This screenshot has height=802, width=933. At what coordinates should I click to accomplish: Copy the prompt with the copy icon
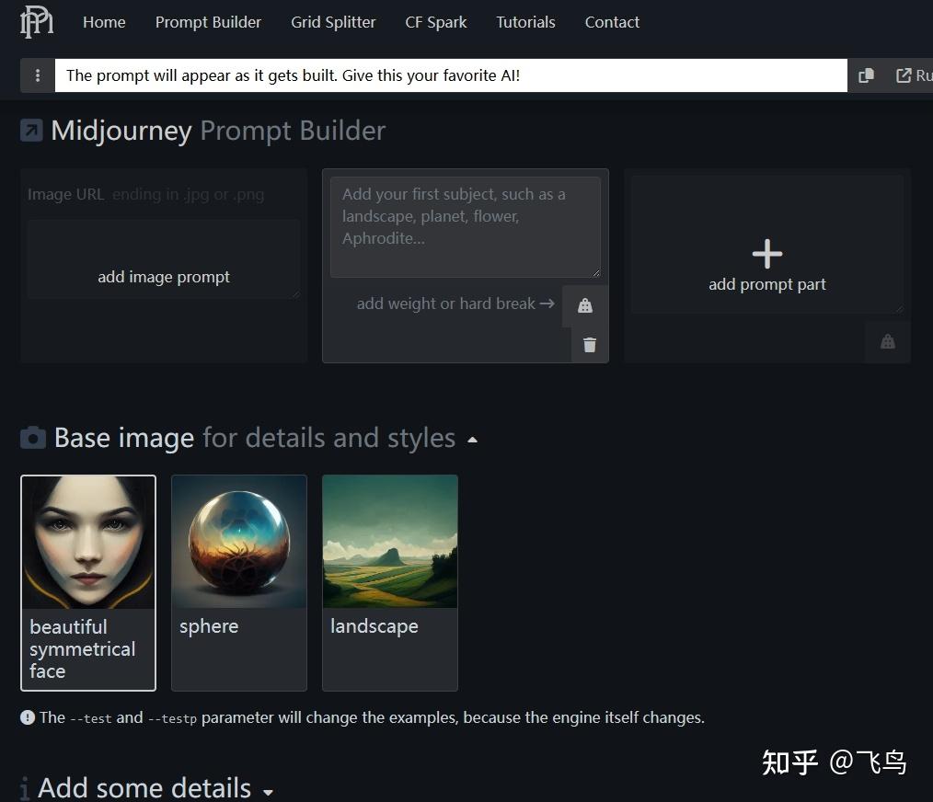click(866, 75)
